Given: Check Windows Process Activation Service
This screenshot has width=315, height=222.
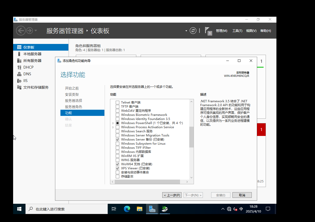Looking at the screenshot, I should 118,127.
